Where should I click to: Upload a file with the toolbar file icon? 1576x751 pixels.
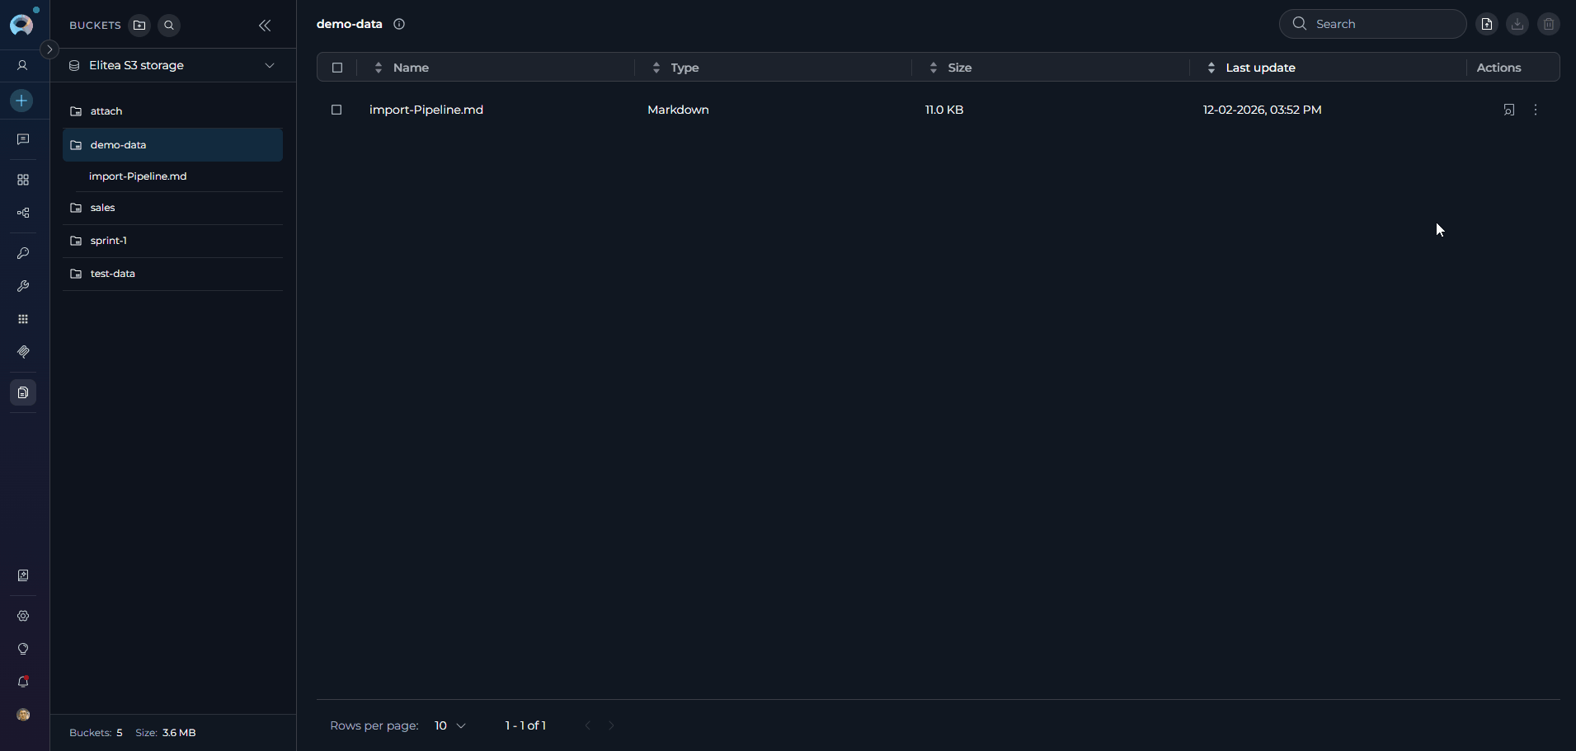(1487, 24)
